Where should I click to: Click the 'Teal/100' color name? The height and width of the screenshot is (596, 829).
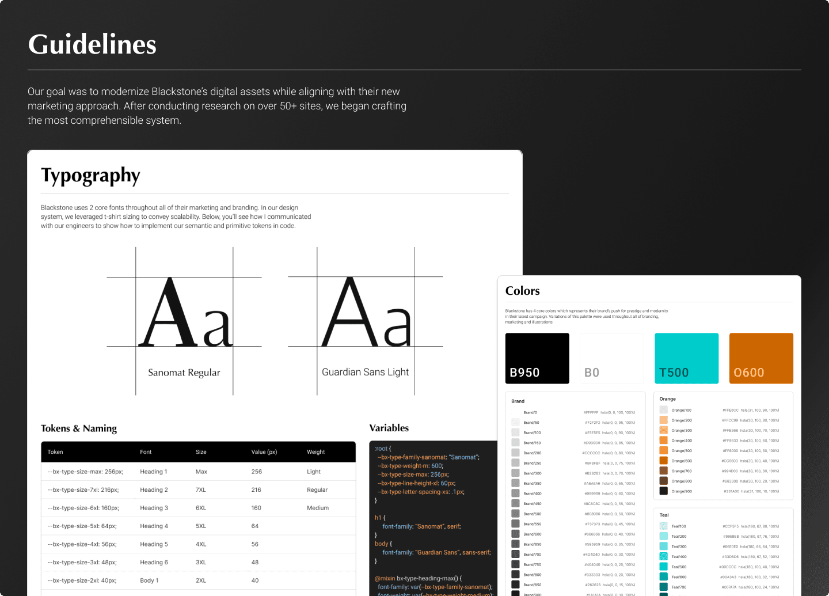click(679, 526)
